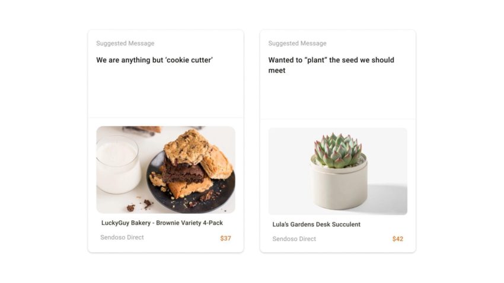Click Suggested Message label above plant text
Viewport: 504px width, 283px height.
coord(297,43)
